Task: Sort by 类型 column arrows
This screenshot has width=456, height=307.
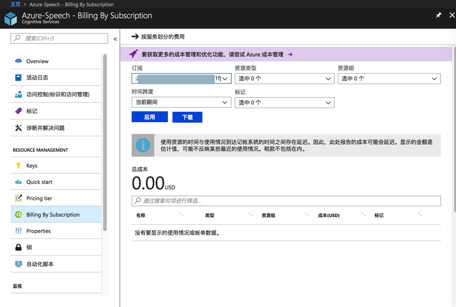Action: 250,215
